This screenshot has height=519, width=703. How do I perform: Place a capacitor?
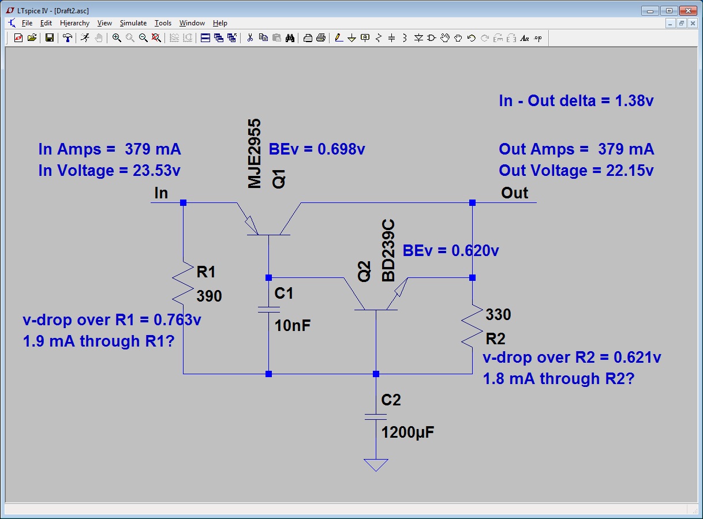[391, 38]
